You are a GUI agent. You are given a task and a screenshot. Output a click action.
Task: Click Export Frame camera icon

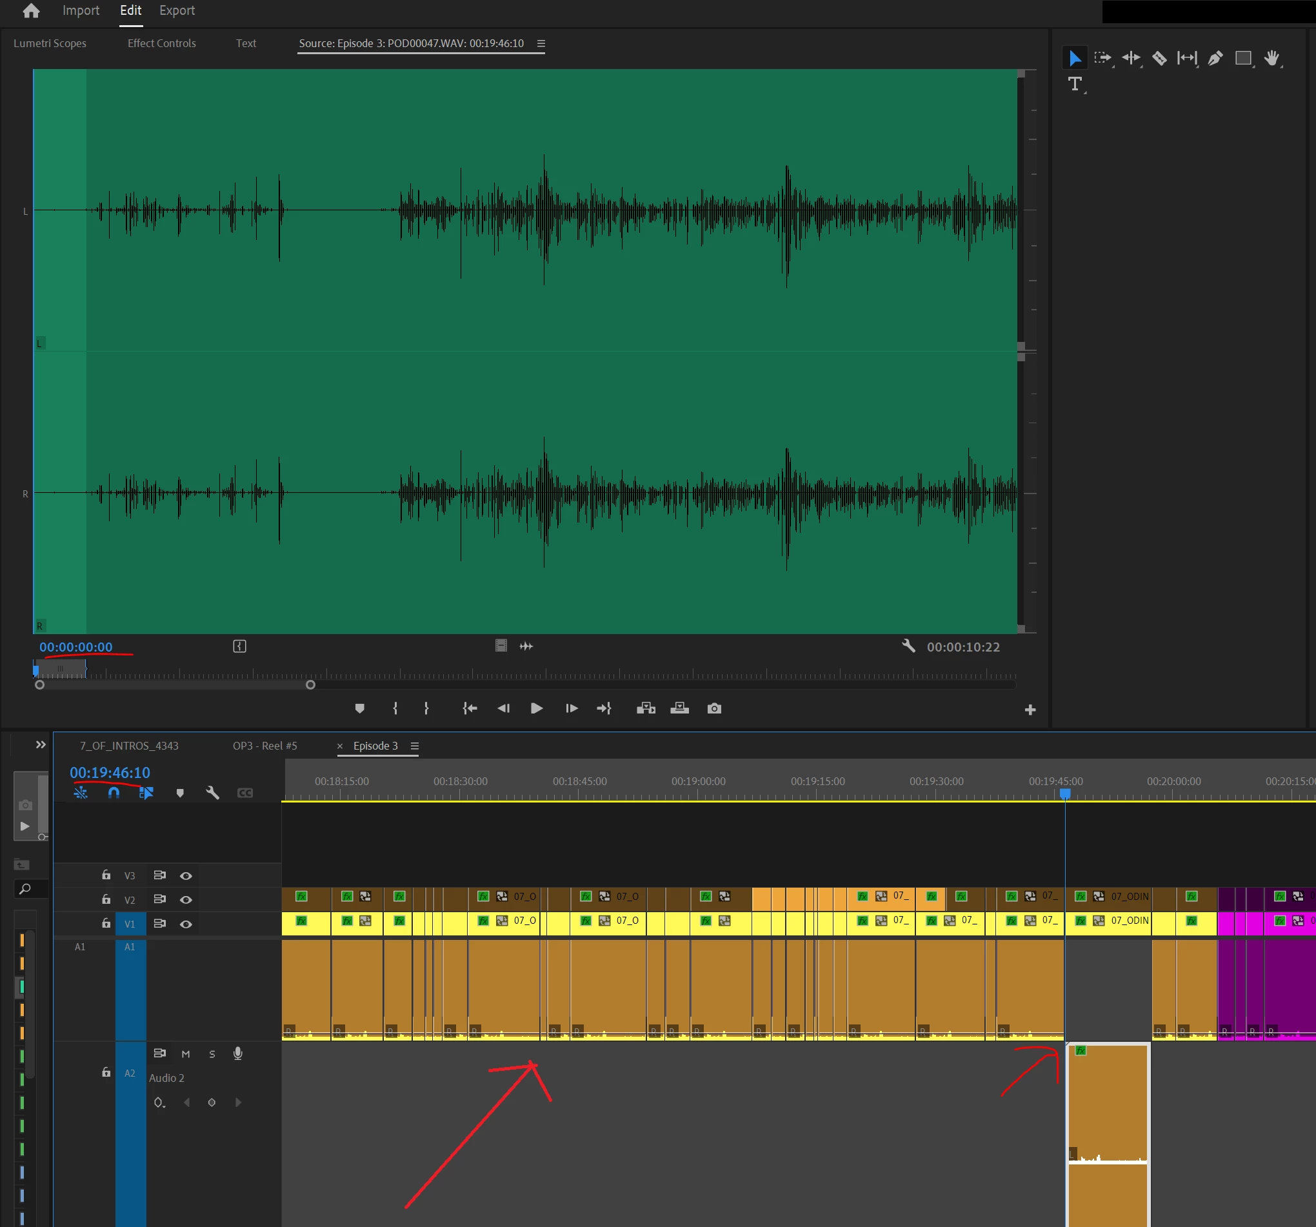tap(713, 708)
